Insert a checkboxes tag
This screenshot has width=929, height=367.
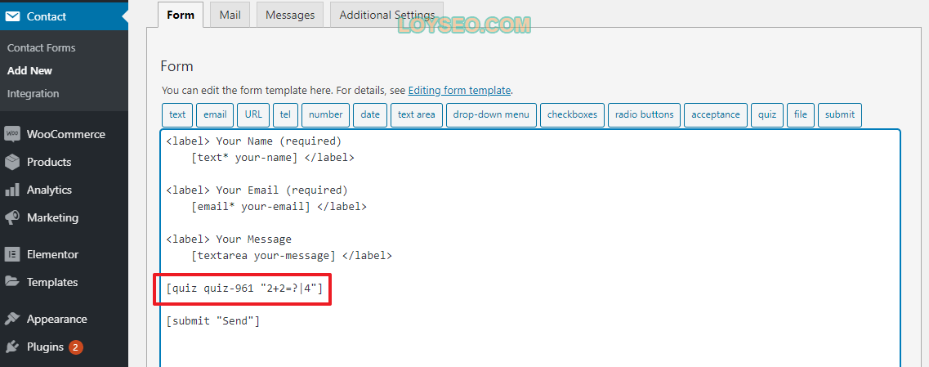tap(572, 115)
